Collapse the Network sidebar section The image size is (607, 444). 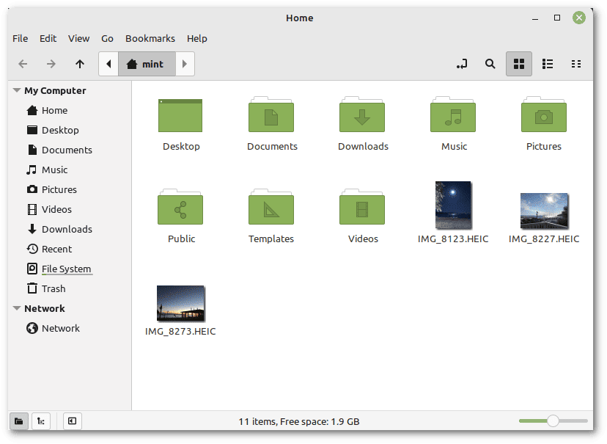[17, 308]
